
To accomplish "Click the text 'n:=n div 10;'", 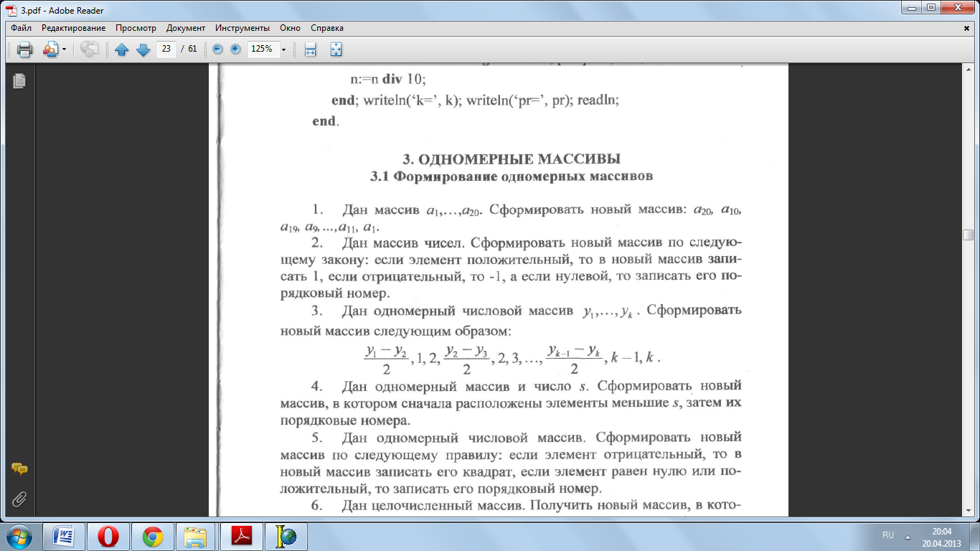I will point(388,79).
